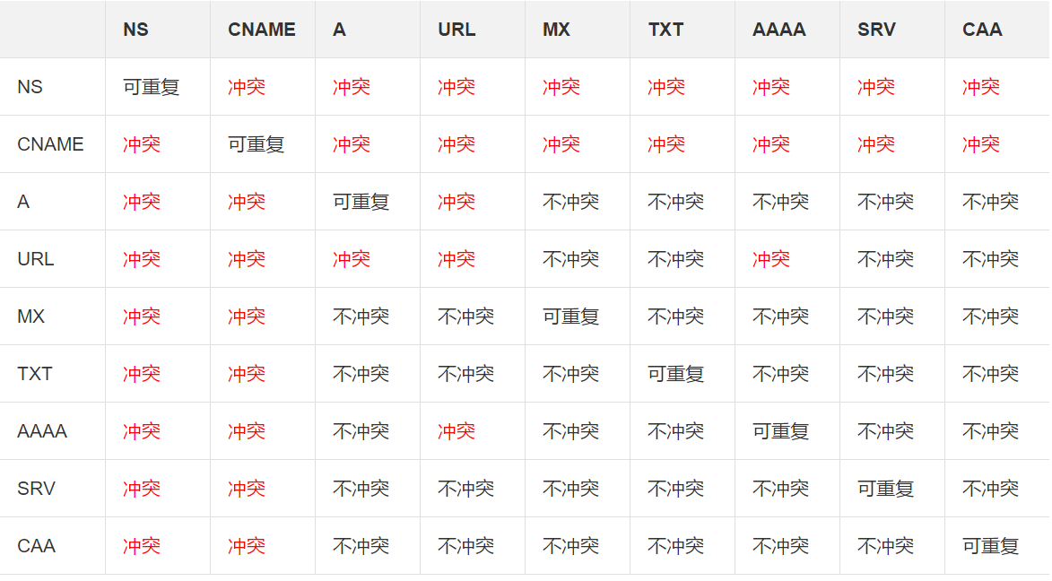Click the NS column header

pos(136,30)
